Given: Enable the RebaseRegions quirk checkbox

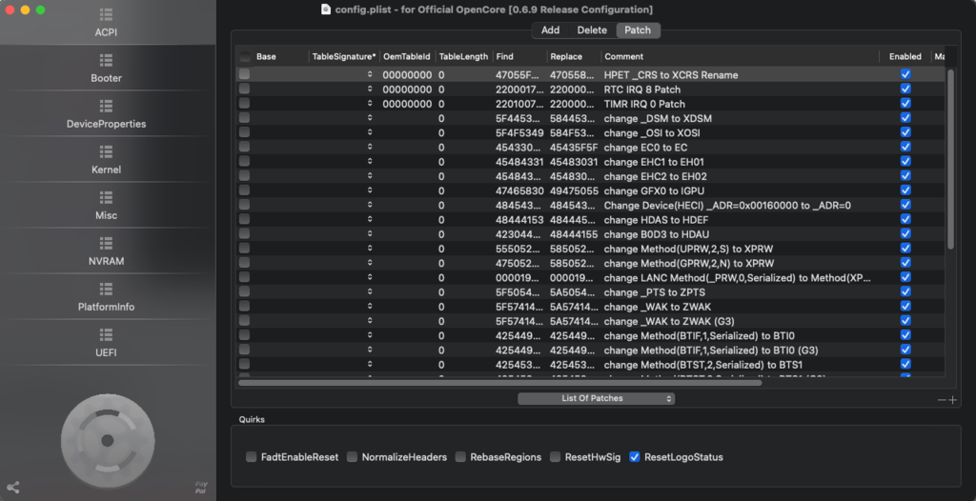Looking at the screenshot, I should click(460, 457).
